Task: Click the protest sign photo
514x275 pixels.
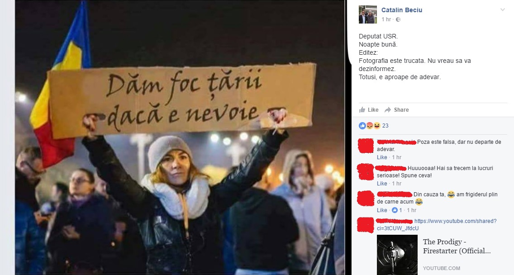Action: pyautogui.click(x=180, y=137)
